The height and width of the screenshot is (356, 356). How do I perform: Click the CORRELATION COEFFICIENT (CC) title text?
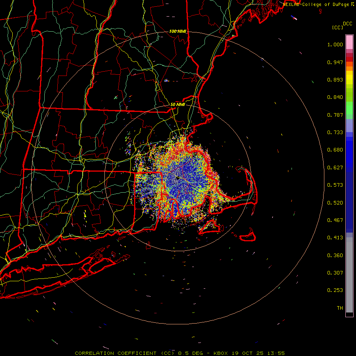click(x=125, y=353)
